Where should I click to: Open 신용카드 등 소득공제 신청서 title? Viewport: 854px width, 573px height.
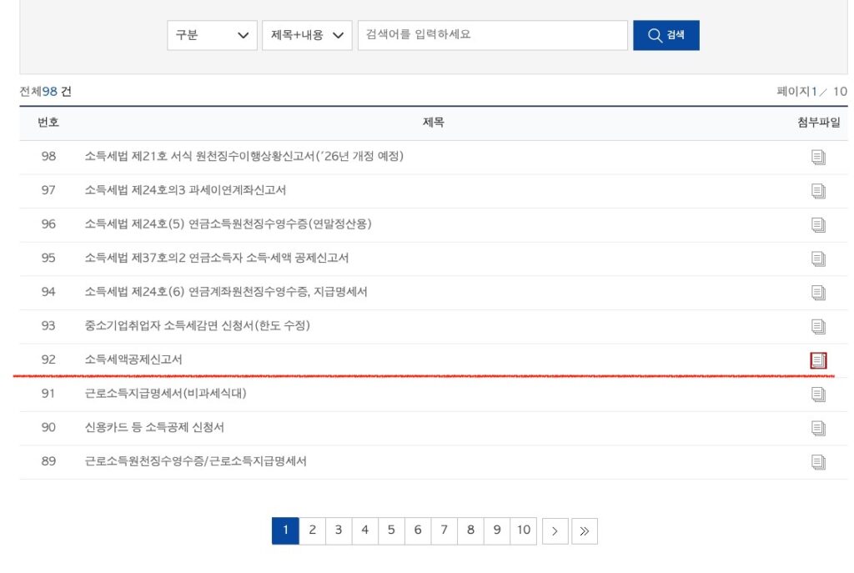(154, 428)
